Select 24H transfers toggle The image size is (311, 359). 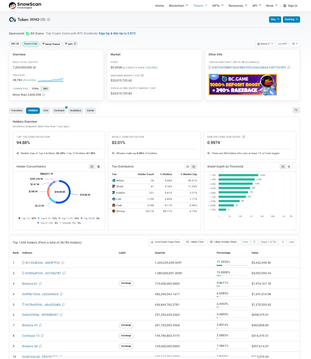[x=45, y=89]
